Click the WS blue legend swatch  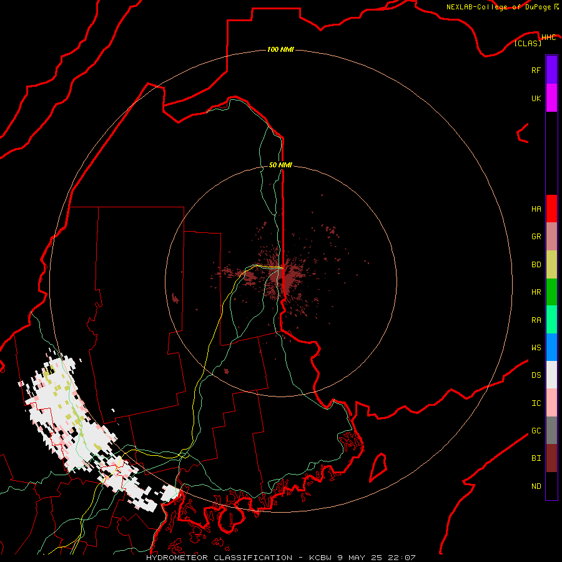(551, 347)
